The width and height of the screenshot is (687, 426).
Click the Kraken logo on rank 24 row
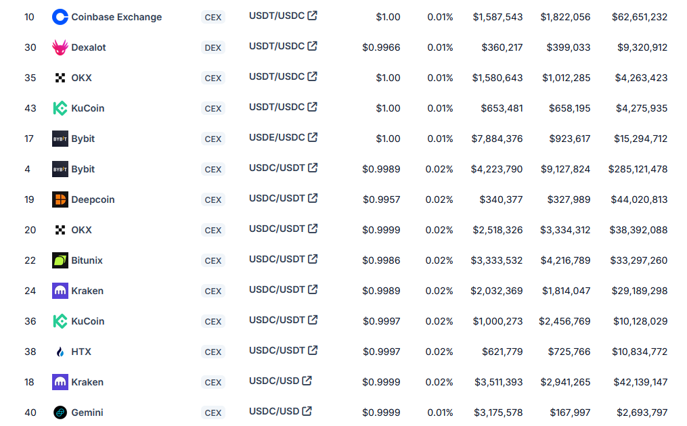(x=60, y=291)
